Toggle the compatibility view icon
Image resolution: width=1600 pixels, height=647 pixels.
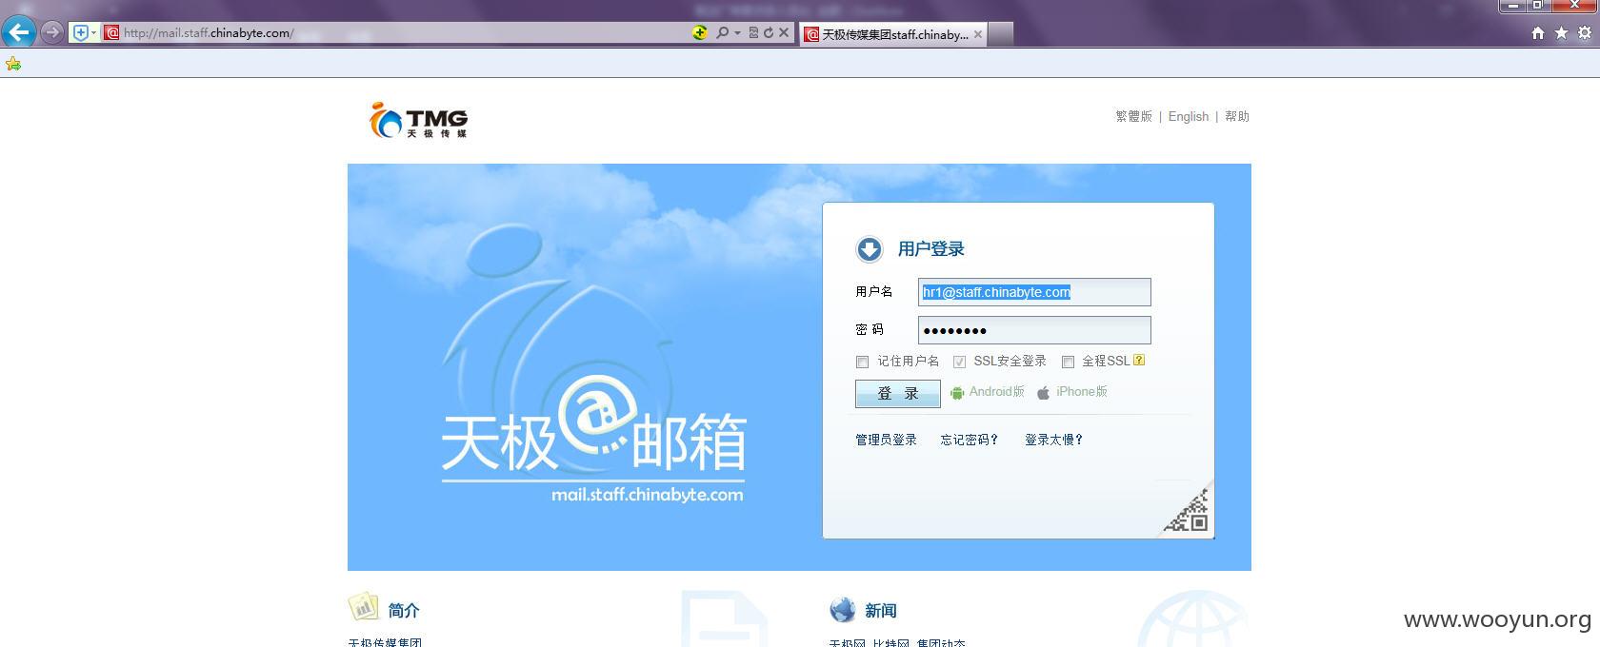[x=753, y=32]
